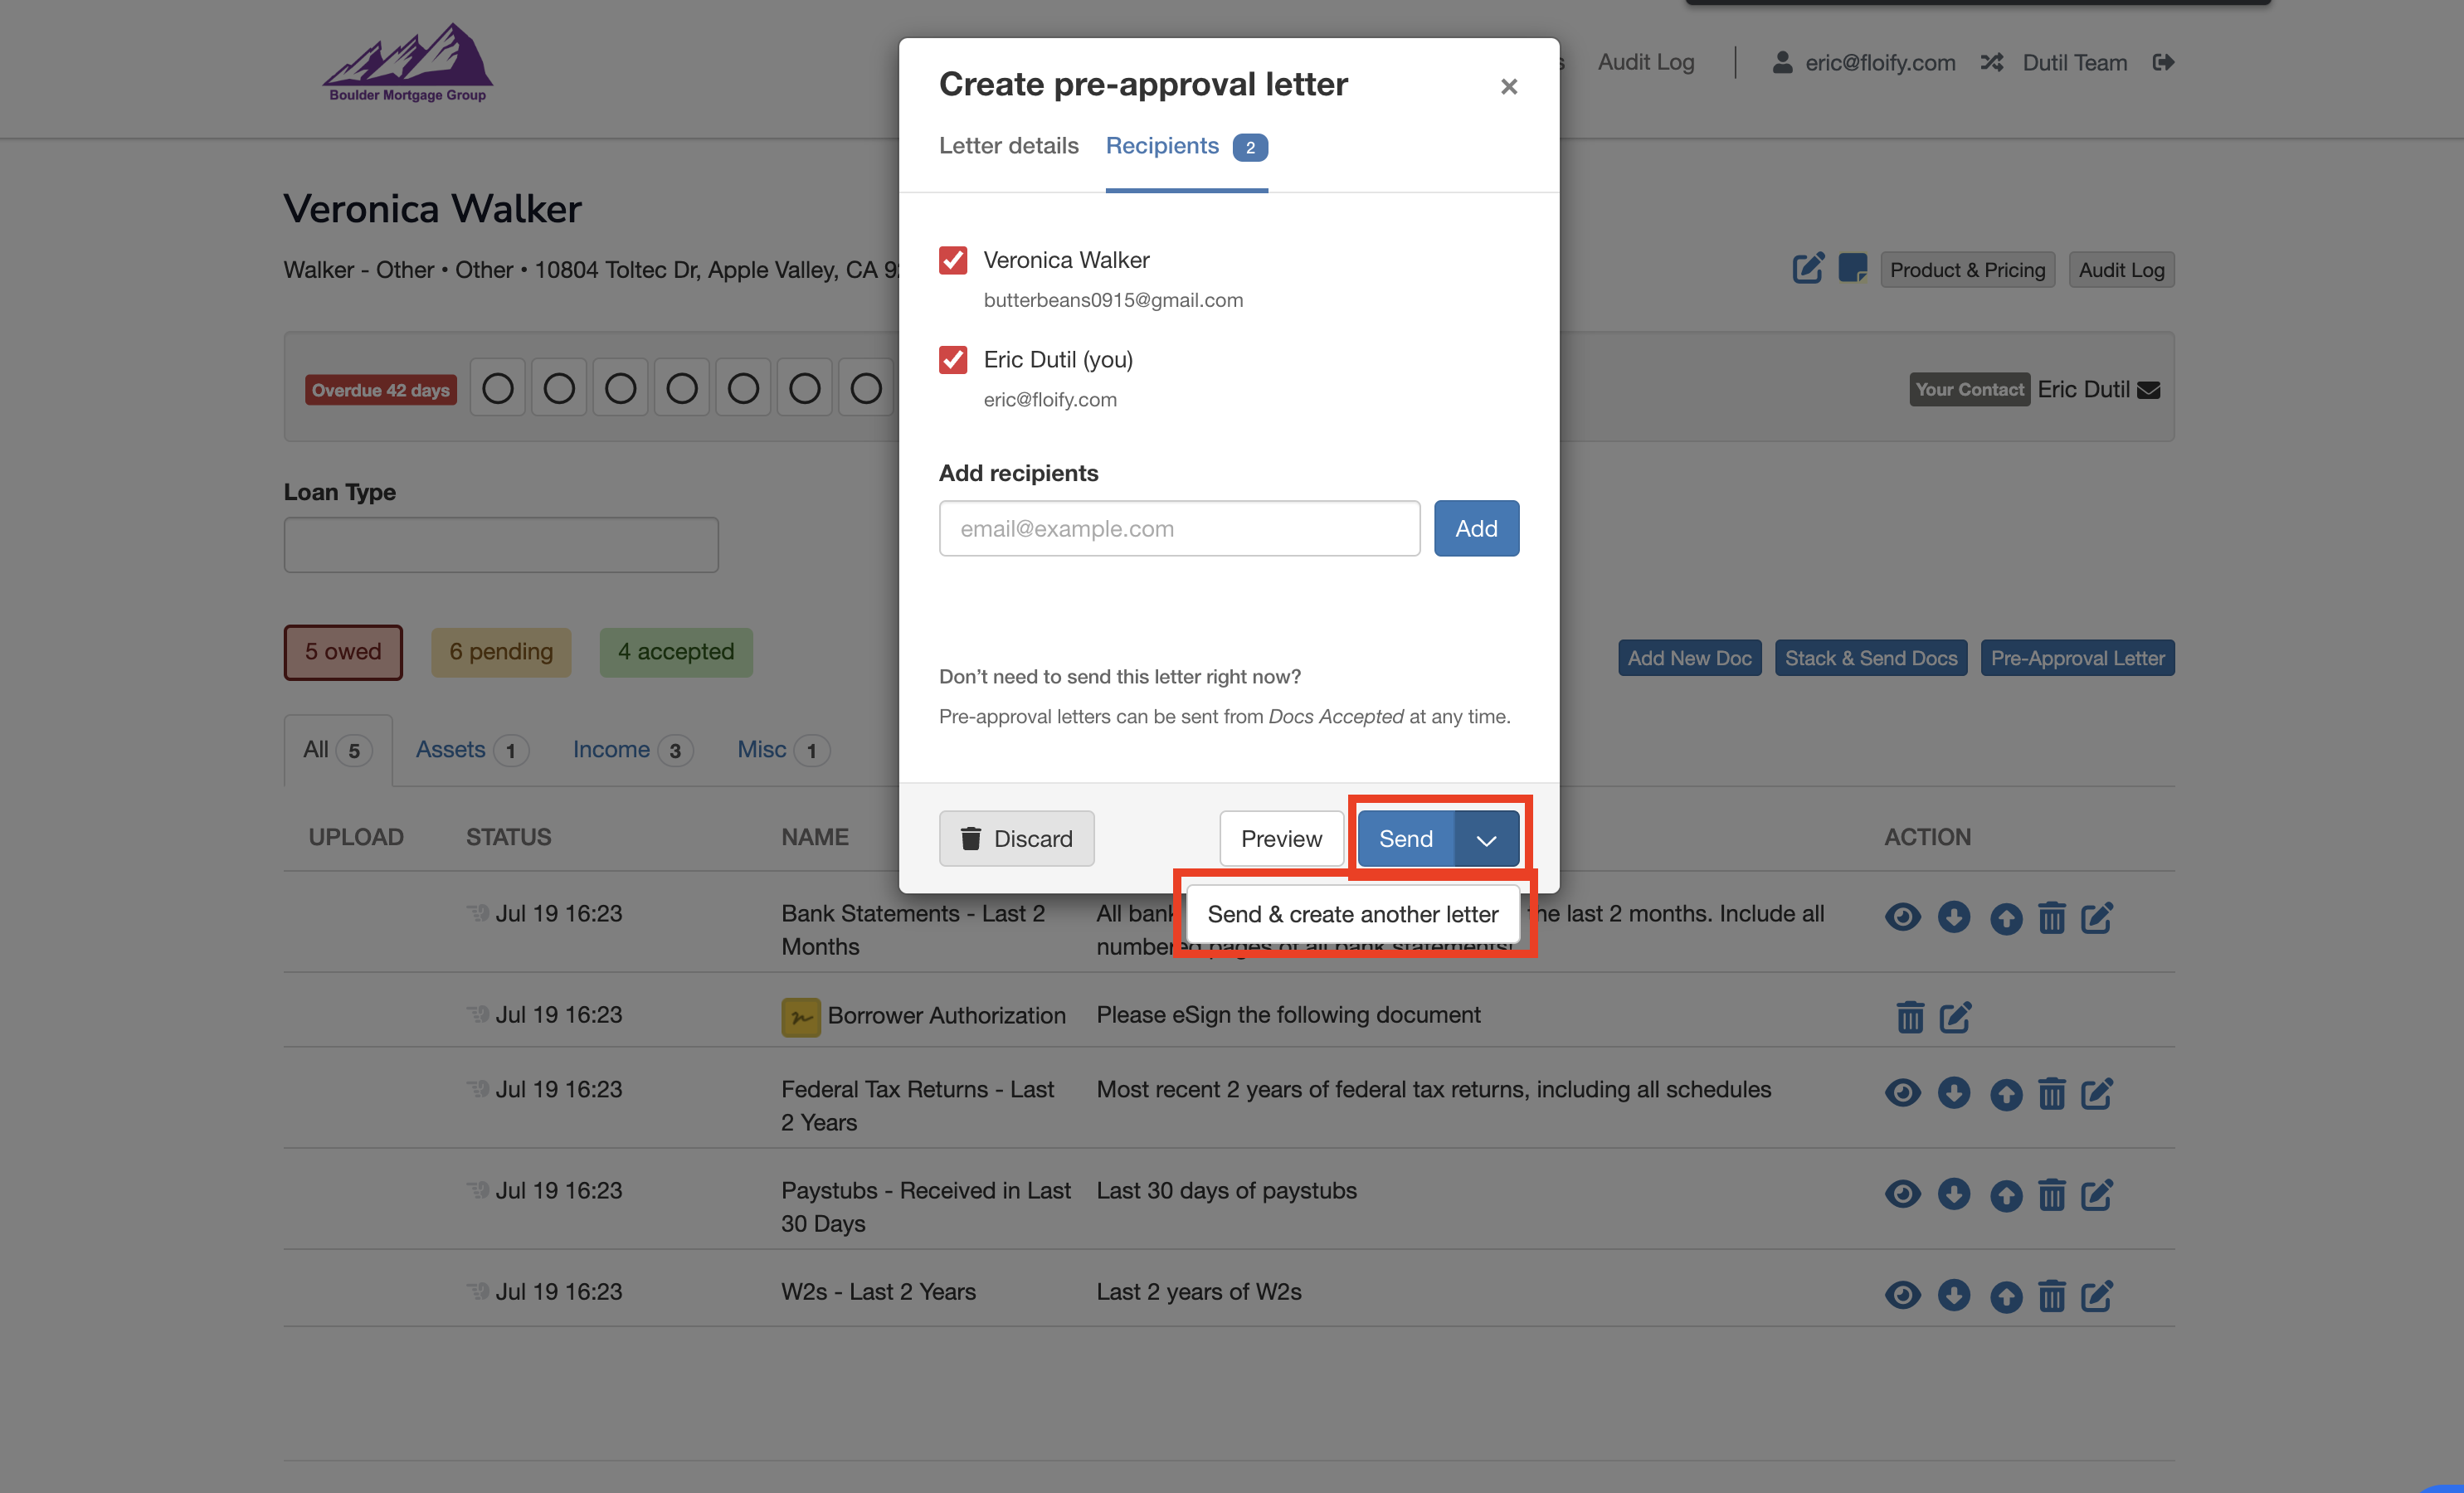
Task: Click upload icon on Federal Tax Returns row
Action: (2005, 1094)
